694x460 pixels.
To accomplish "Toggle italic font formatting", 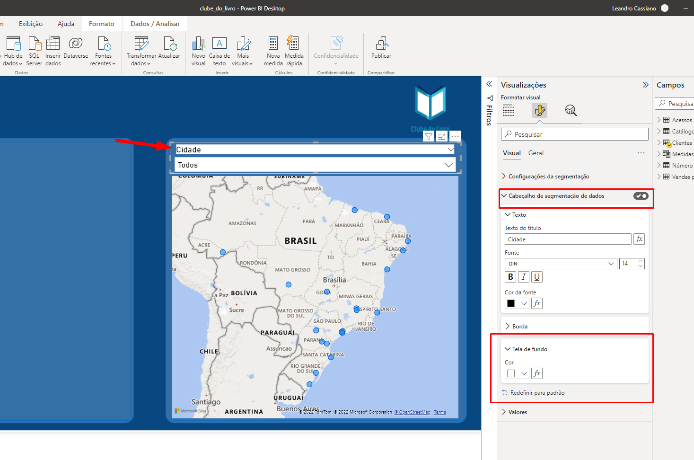I will 524,277.
